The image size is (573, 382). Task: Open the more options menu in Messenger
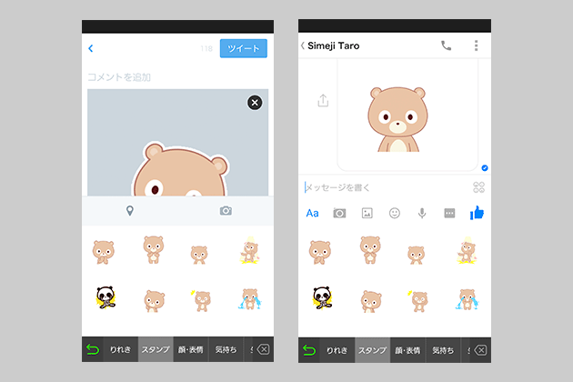[x=476, y=45]
